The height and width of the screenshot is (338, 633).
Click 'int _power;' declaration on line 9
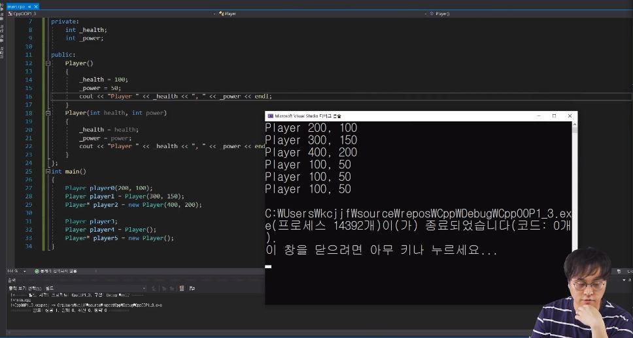click(84, 38)
